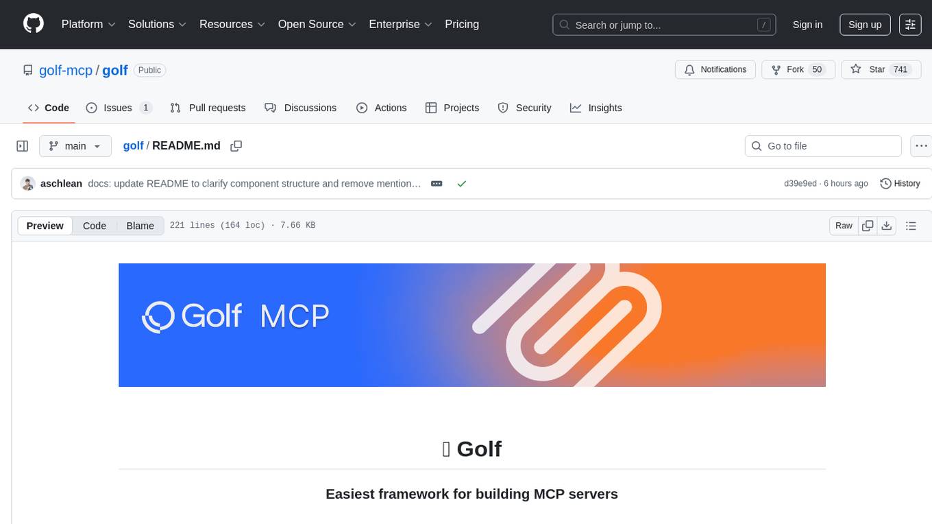Open the appearance settings icon in header

(x=910, y=25)
